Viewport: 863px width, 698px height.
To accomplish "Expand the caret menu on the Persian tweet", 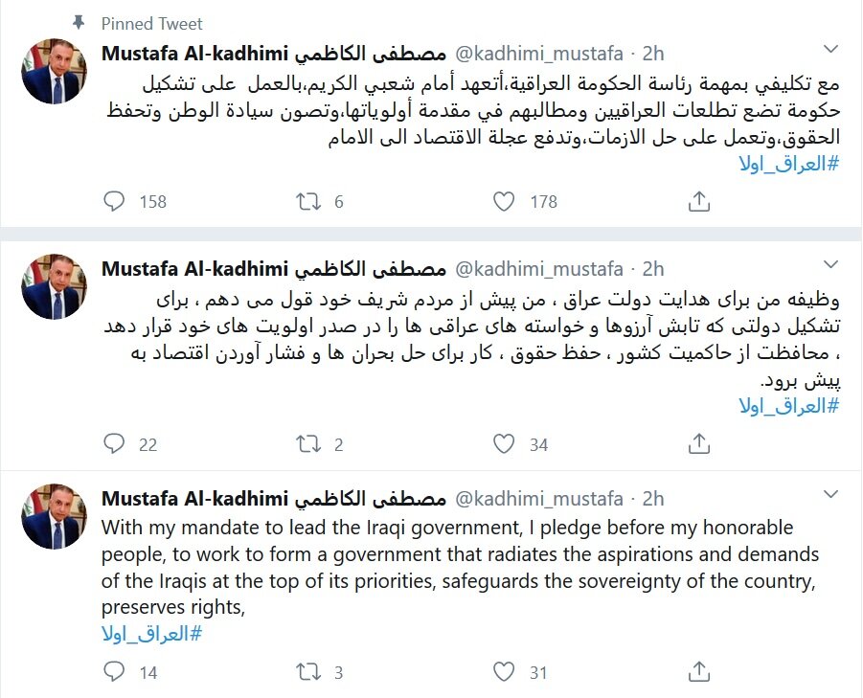I will (x=829, y=264).
